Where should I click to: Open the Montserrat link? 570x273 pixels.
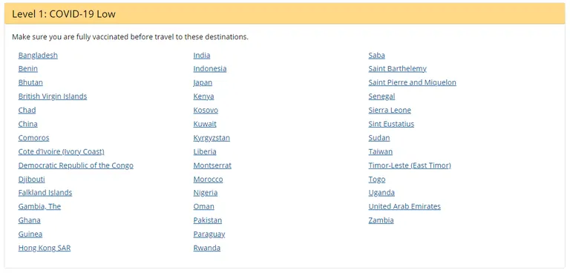point(212,165)
